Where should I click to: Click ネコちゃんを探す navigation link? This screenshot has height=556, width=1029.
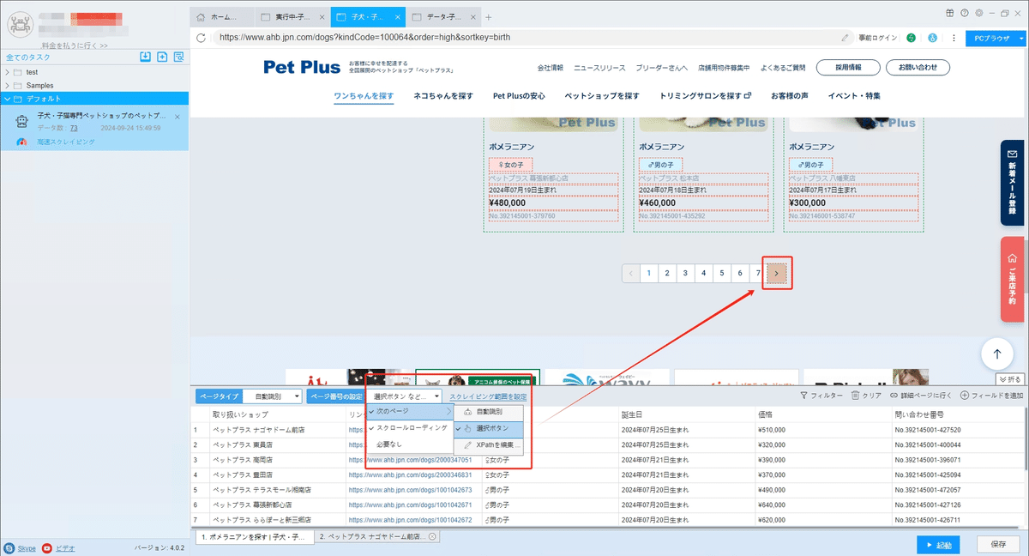443,95
